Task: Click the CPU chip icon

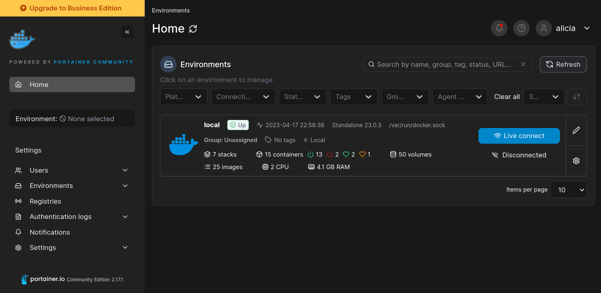Action: [x=265, y=167]
